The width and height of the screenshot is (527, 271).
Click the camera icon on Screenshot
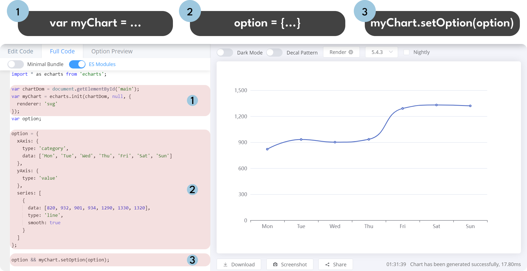coord(275,264)
